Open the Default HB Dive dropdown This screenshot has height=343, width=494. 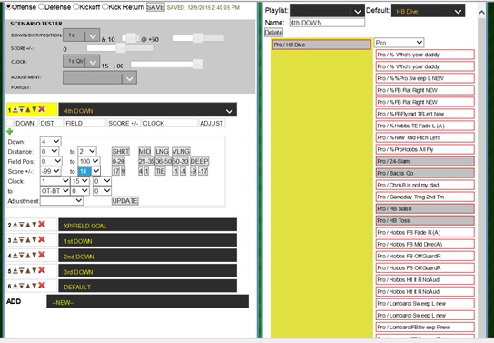point(428,11)
